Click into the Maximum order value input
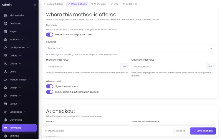The width and height of the screenshot is (222, 139). coord(169,66)
